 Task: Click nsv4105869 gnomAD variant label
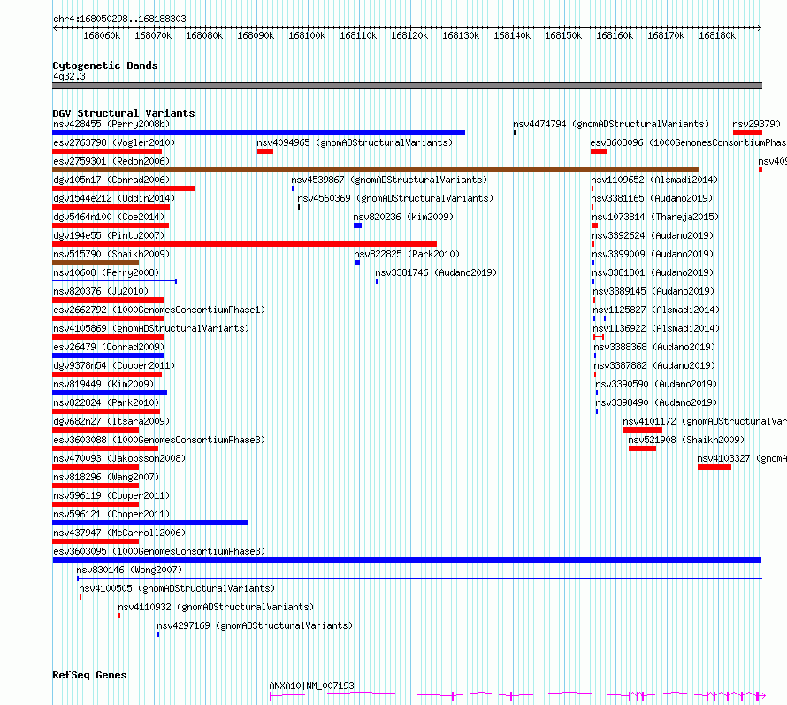coord(151,328)
